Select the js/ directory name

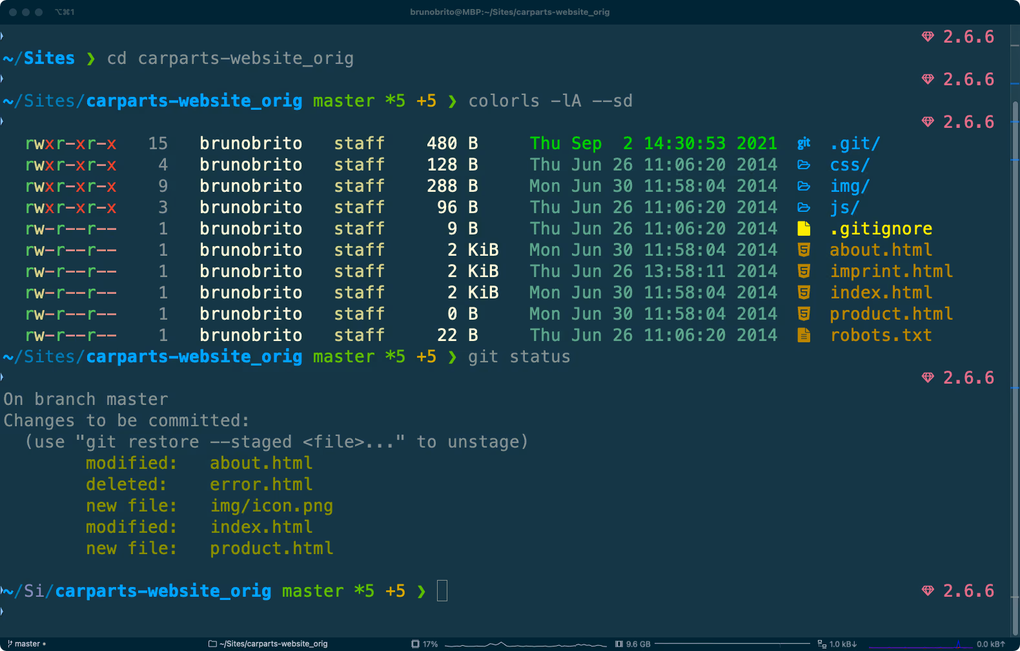(x=844, y=207)
